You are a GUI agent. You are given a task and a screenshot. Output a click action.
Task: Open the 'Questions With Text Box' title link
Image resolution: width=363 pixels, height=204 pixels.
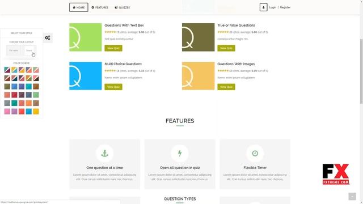click(x=124, y=25)
